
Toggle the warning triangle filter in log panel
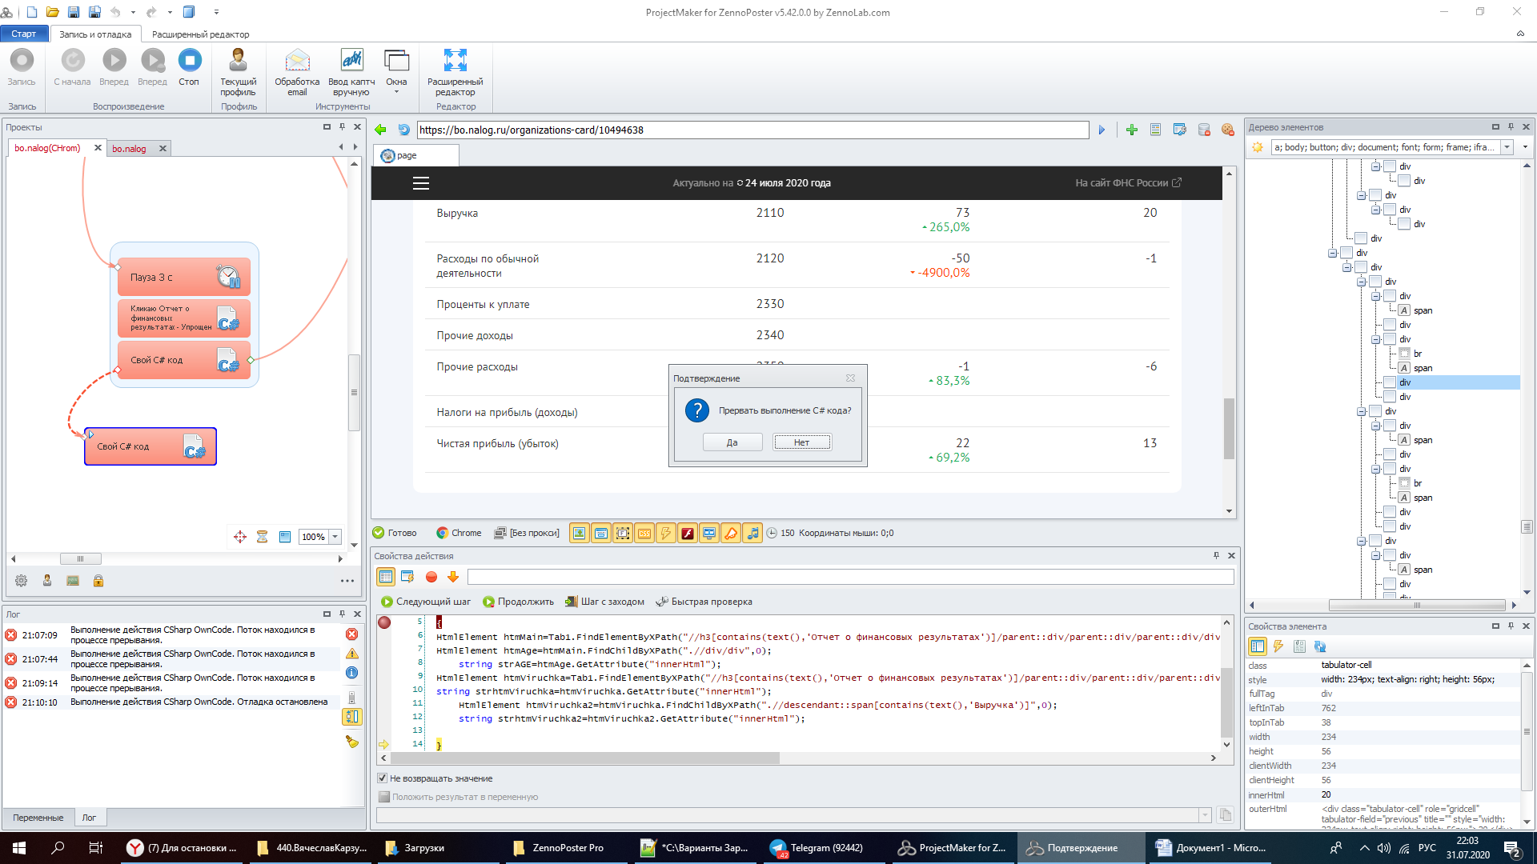pos(352,654)
